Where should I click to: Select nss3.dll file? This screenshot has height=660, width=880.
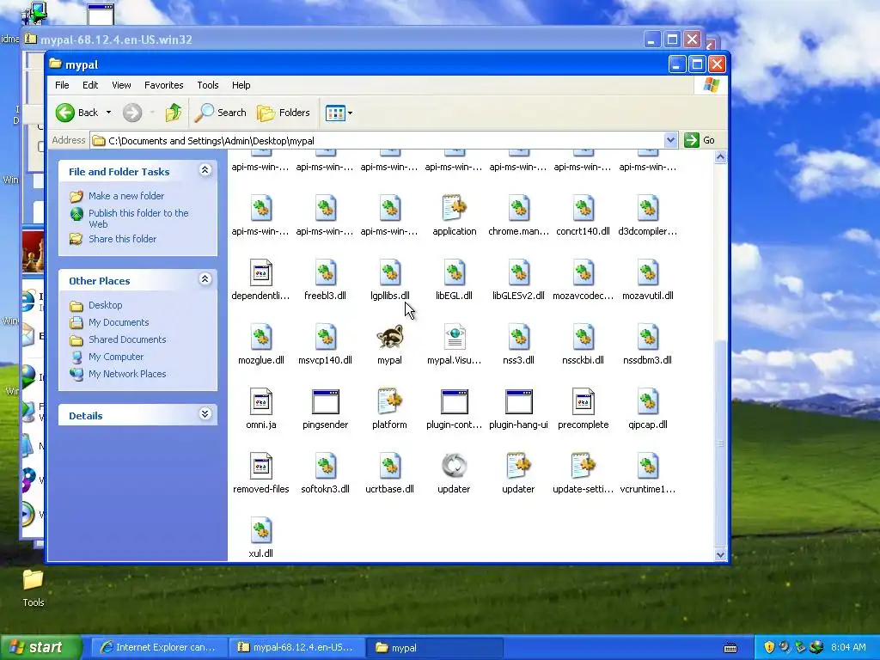(518, 337)
